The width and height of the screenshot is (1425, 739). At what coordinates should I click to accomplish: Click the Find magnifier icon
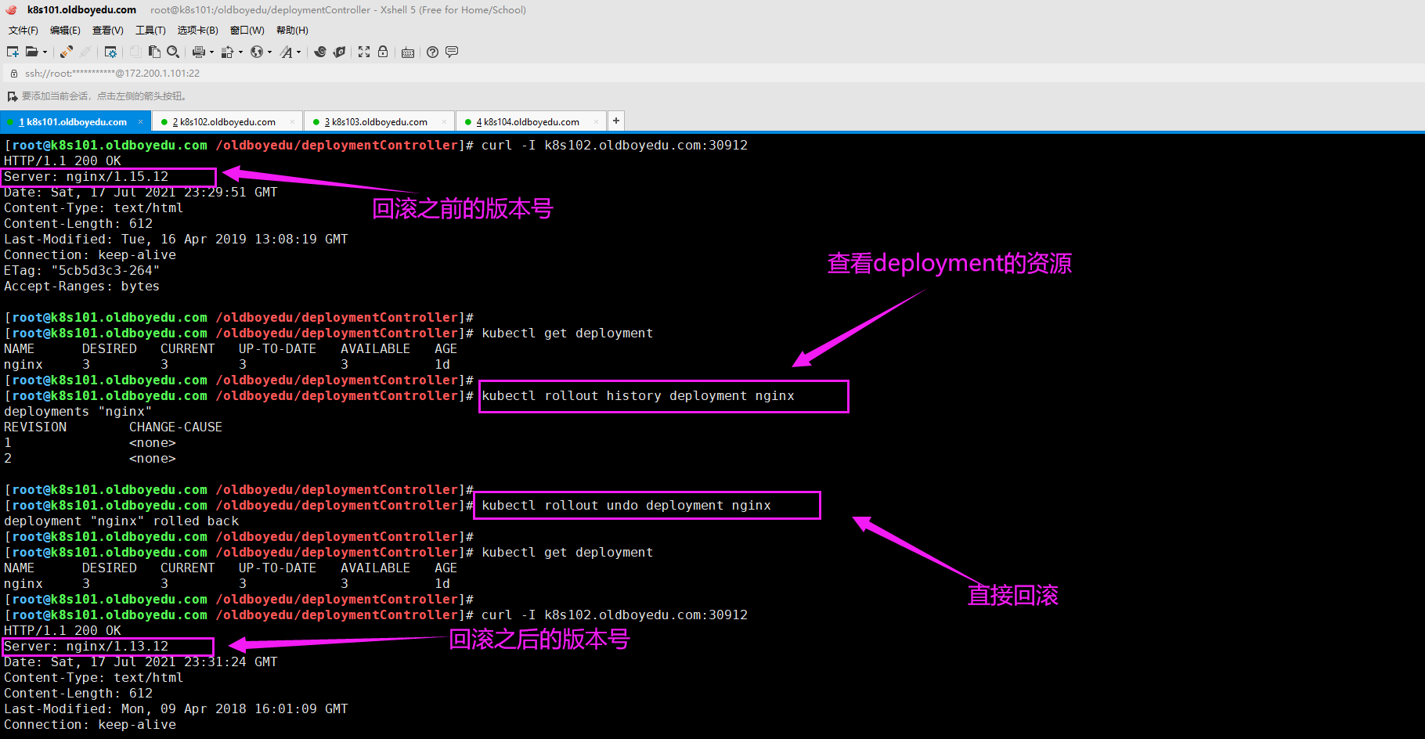(x=173, y=52)
